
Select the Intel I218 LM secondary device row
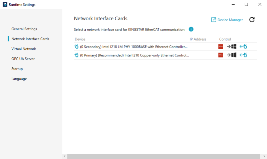click(133, 46)
